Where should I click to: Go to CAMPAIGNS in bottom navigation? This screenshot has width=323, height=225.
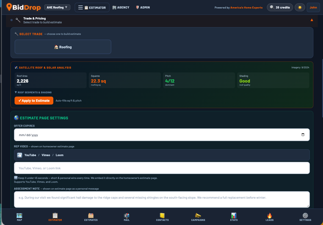[x=198, y=217]
